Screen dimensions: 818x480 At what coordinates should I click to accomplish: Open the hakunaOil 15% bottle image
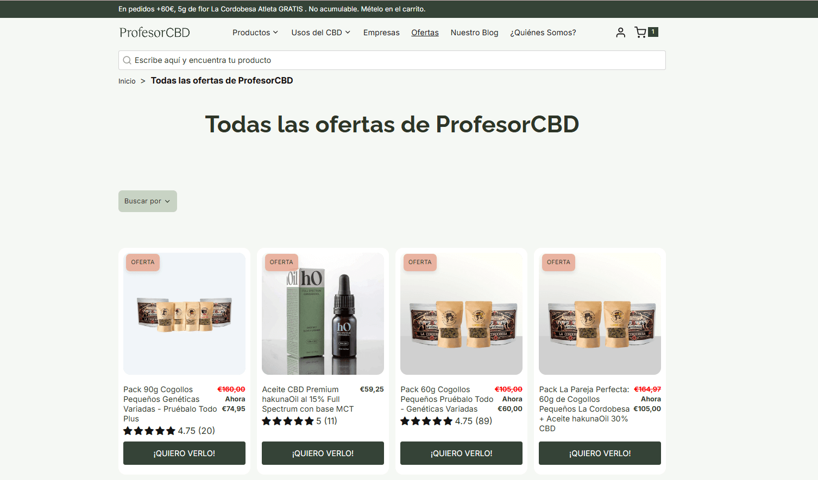click(323, 314)
